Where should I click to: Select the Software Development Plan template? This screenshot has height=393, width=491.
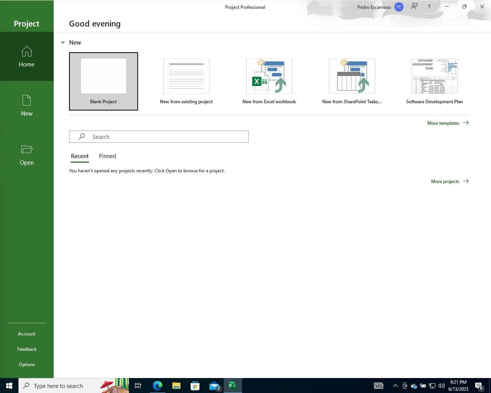434,81
